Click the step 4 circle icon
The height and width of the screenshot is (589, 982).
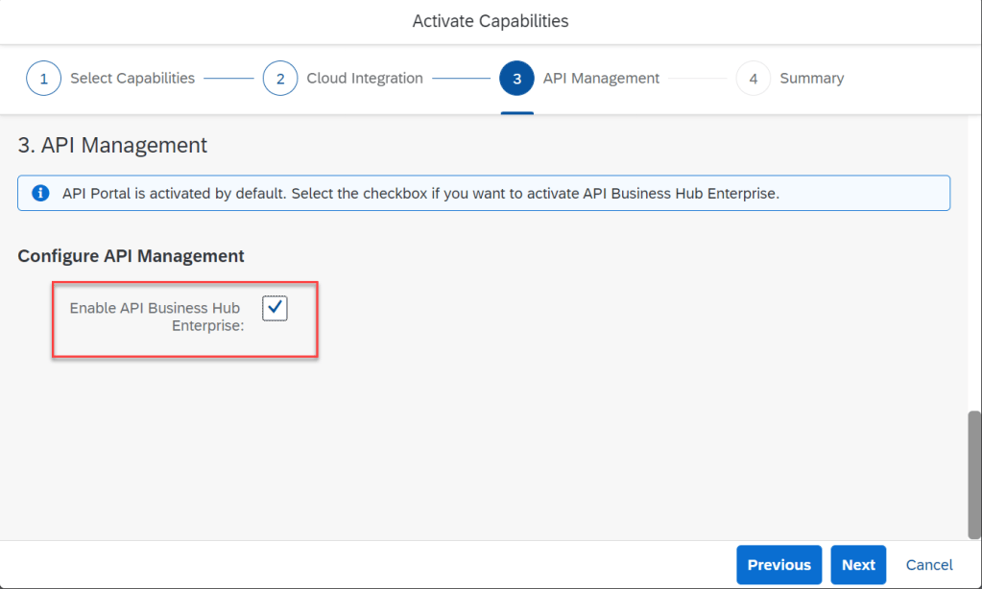click(x=754, y=79)
